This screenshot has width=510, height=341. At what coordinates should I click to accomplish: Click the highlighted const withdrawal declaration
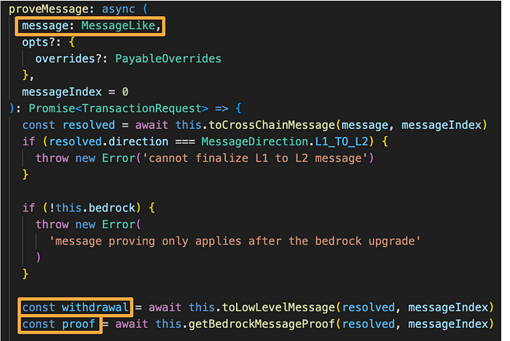coord(76,307)
